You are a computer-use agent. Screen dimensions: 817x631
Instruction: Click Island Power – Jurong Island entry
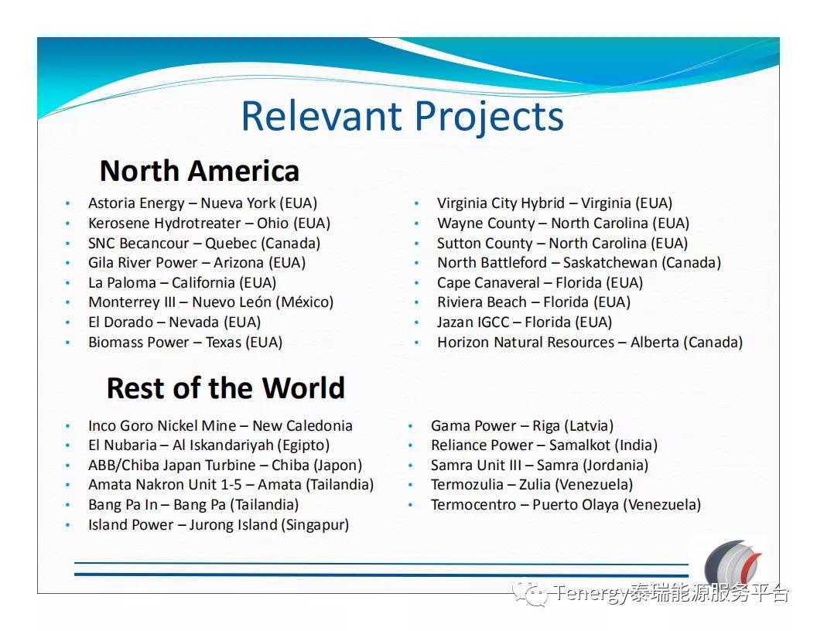point(218,525)
